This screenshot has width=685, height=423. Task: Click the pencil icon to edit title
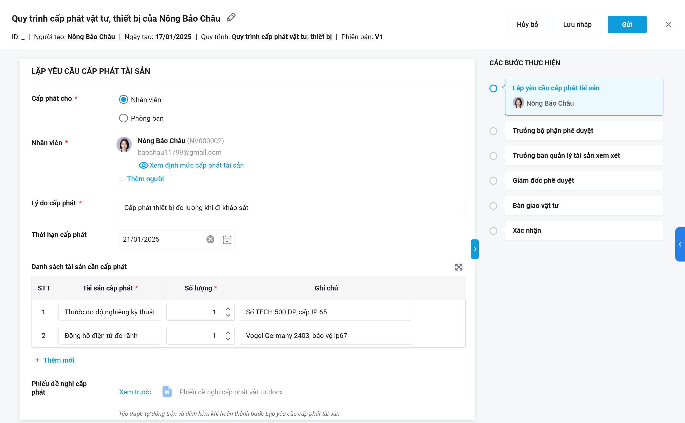231,18
